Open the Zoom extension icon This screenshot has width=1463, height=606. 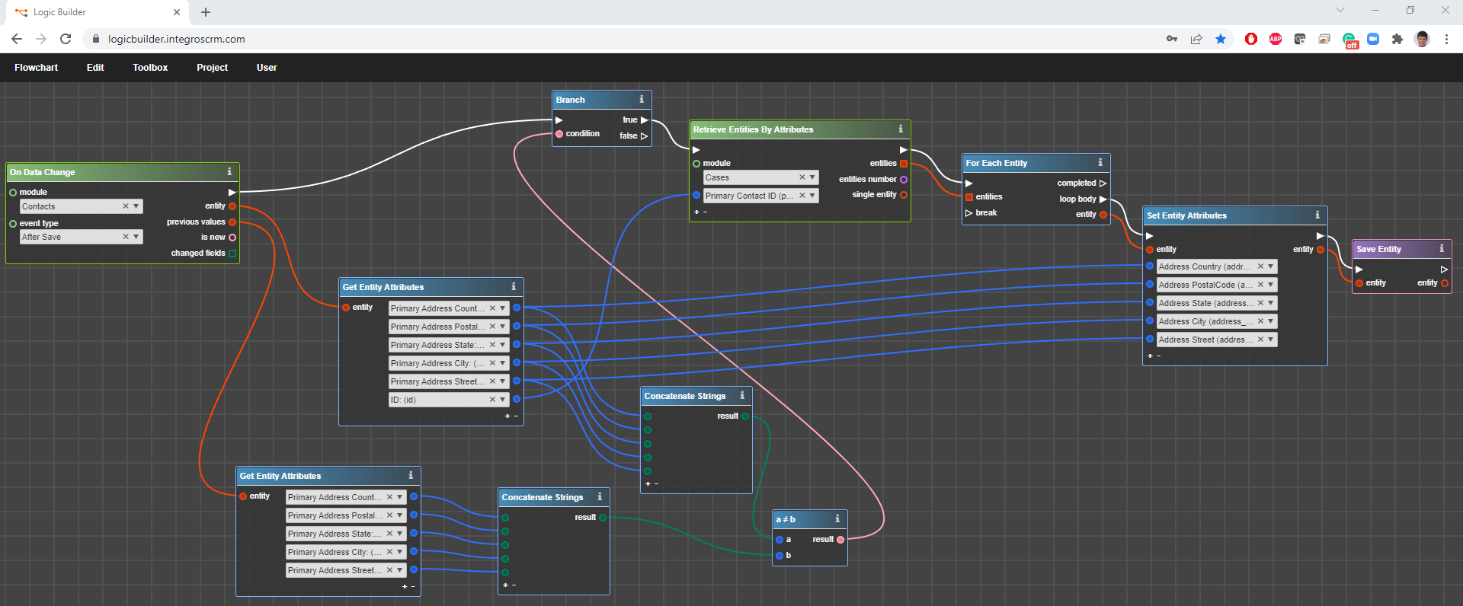[1373, 39]
